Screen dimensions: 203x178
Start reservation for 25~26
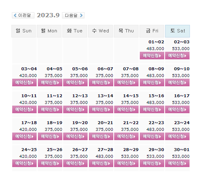coord(50,163)
